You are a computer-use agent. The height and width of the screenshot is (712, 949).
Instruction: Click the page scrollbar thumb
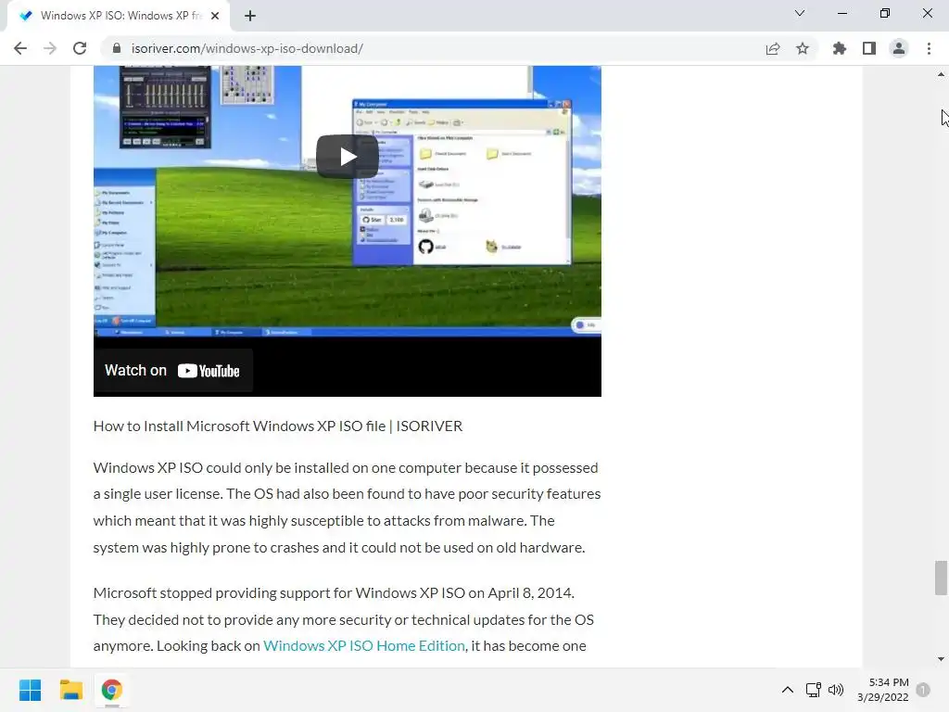[941, 578]
